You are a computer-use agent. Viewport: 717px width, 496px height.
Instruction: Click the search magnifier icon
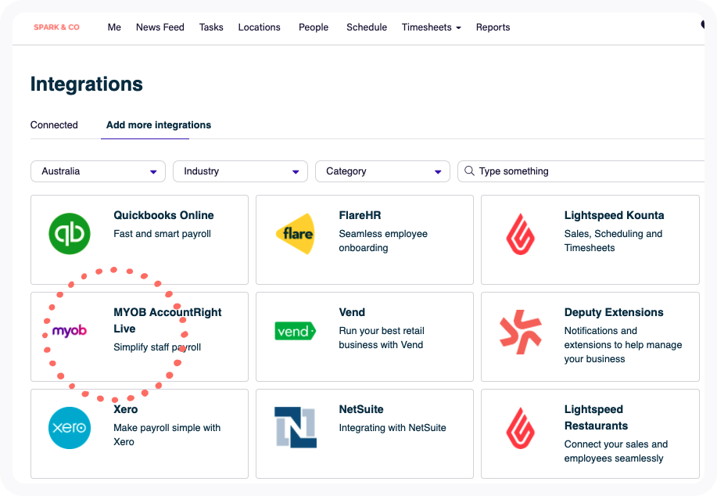pyautogui.click(x=468, y=171)
